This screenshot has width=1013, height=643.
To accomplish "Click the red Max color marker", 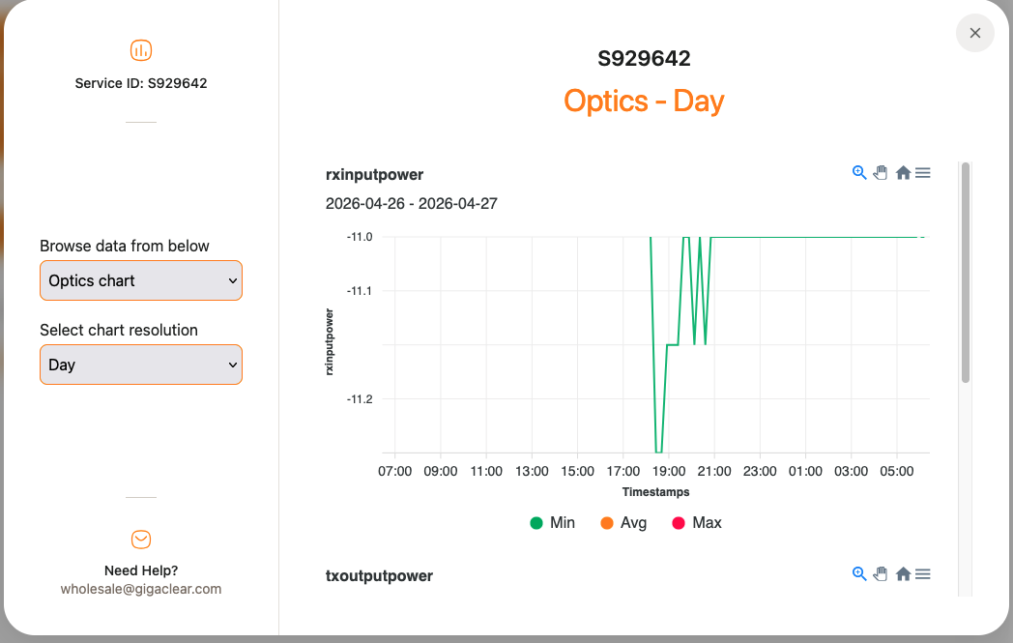I will pos(679,523).
